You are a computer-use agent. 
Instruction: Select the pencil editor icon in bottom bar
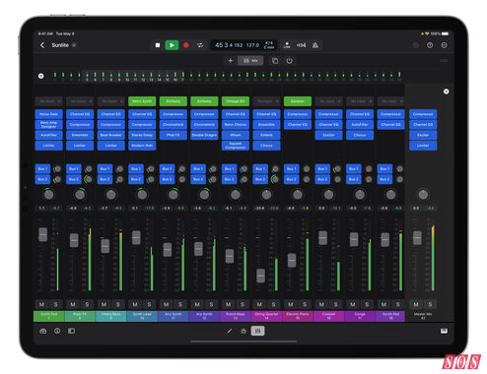(230, 331)
